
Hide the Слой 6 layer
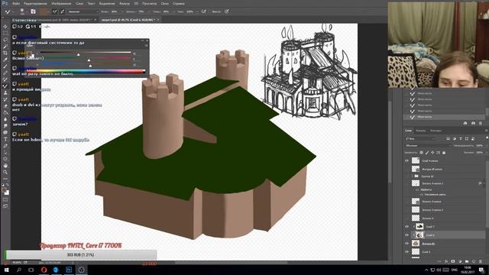pyautogui.click(x=406, y=235)
